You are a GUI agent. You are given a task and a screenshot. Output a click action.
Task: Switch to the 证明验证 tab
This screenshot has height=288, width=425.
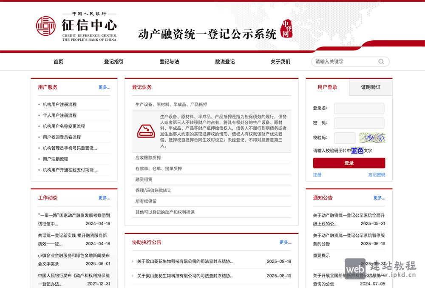click(x=371, y=87)
